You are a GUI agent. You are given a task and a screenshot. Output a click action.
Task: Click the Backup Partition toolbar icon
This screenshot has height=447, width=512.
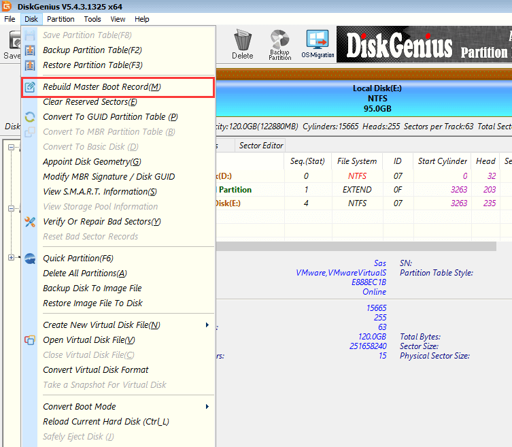click(x=279, y=40)
